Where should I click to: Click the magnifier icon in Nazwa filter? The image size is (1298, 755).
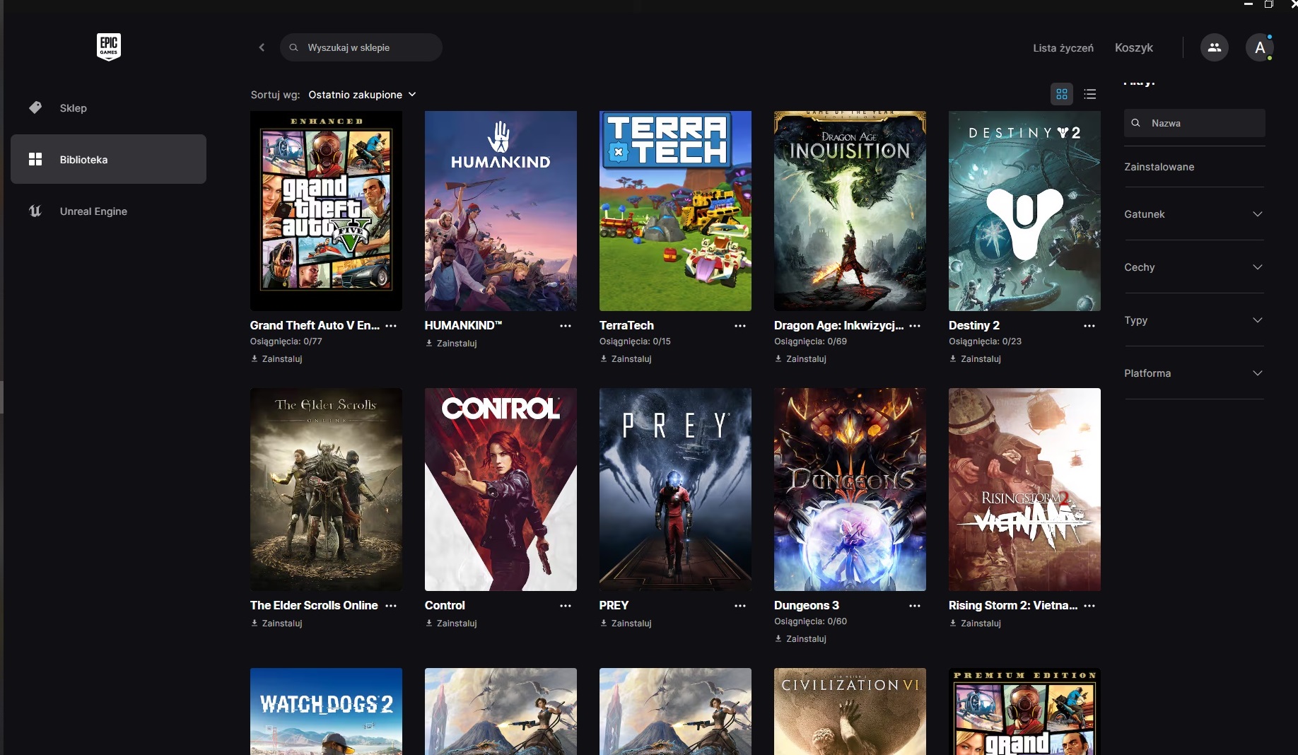1135,123
